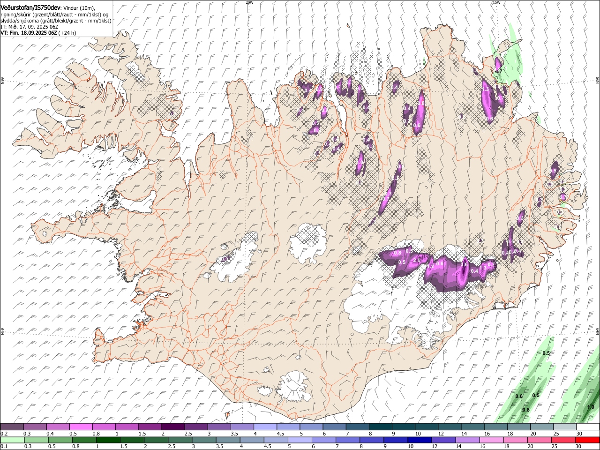Click the 1.0 rain value in the green band

(x=591, y=407)
